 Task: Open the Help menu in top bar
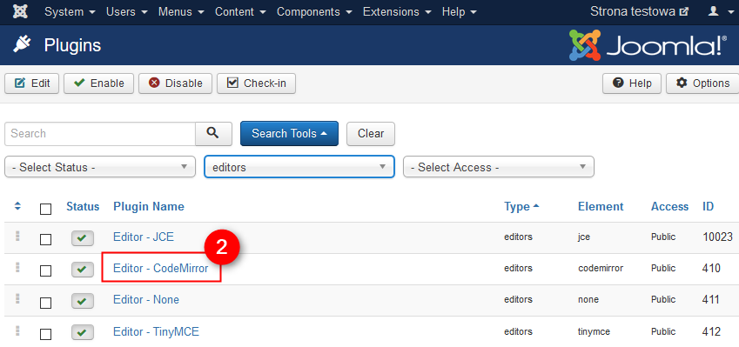(458, 12)
